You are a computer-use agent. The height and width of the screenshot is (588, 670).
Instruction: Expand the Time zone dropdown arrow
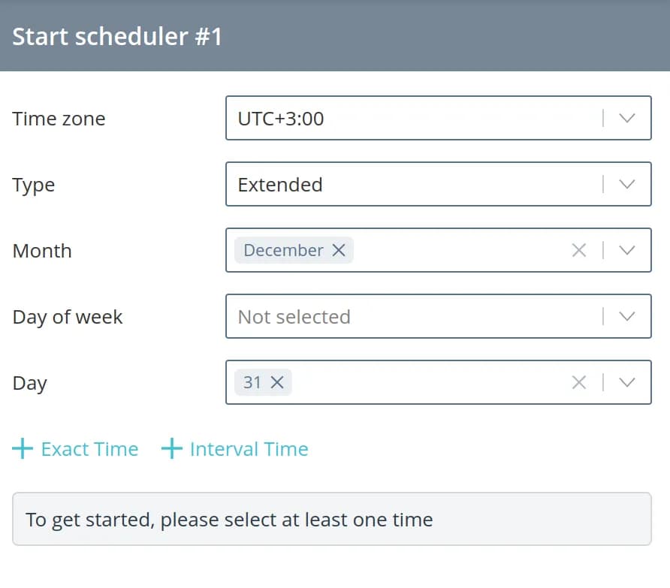pyautogui.click(x=627, y=118)
